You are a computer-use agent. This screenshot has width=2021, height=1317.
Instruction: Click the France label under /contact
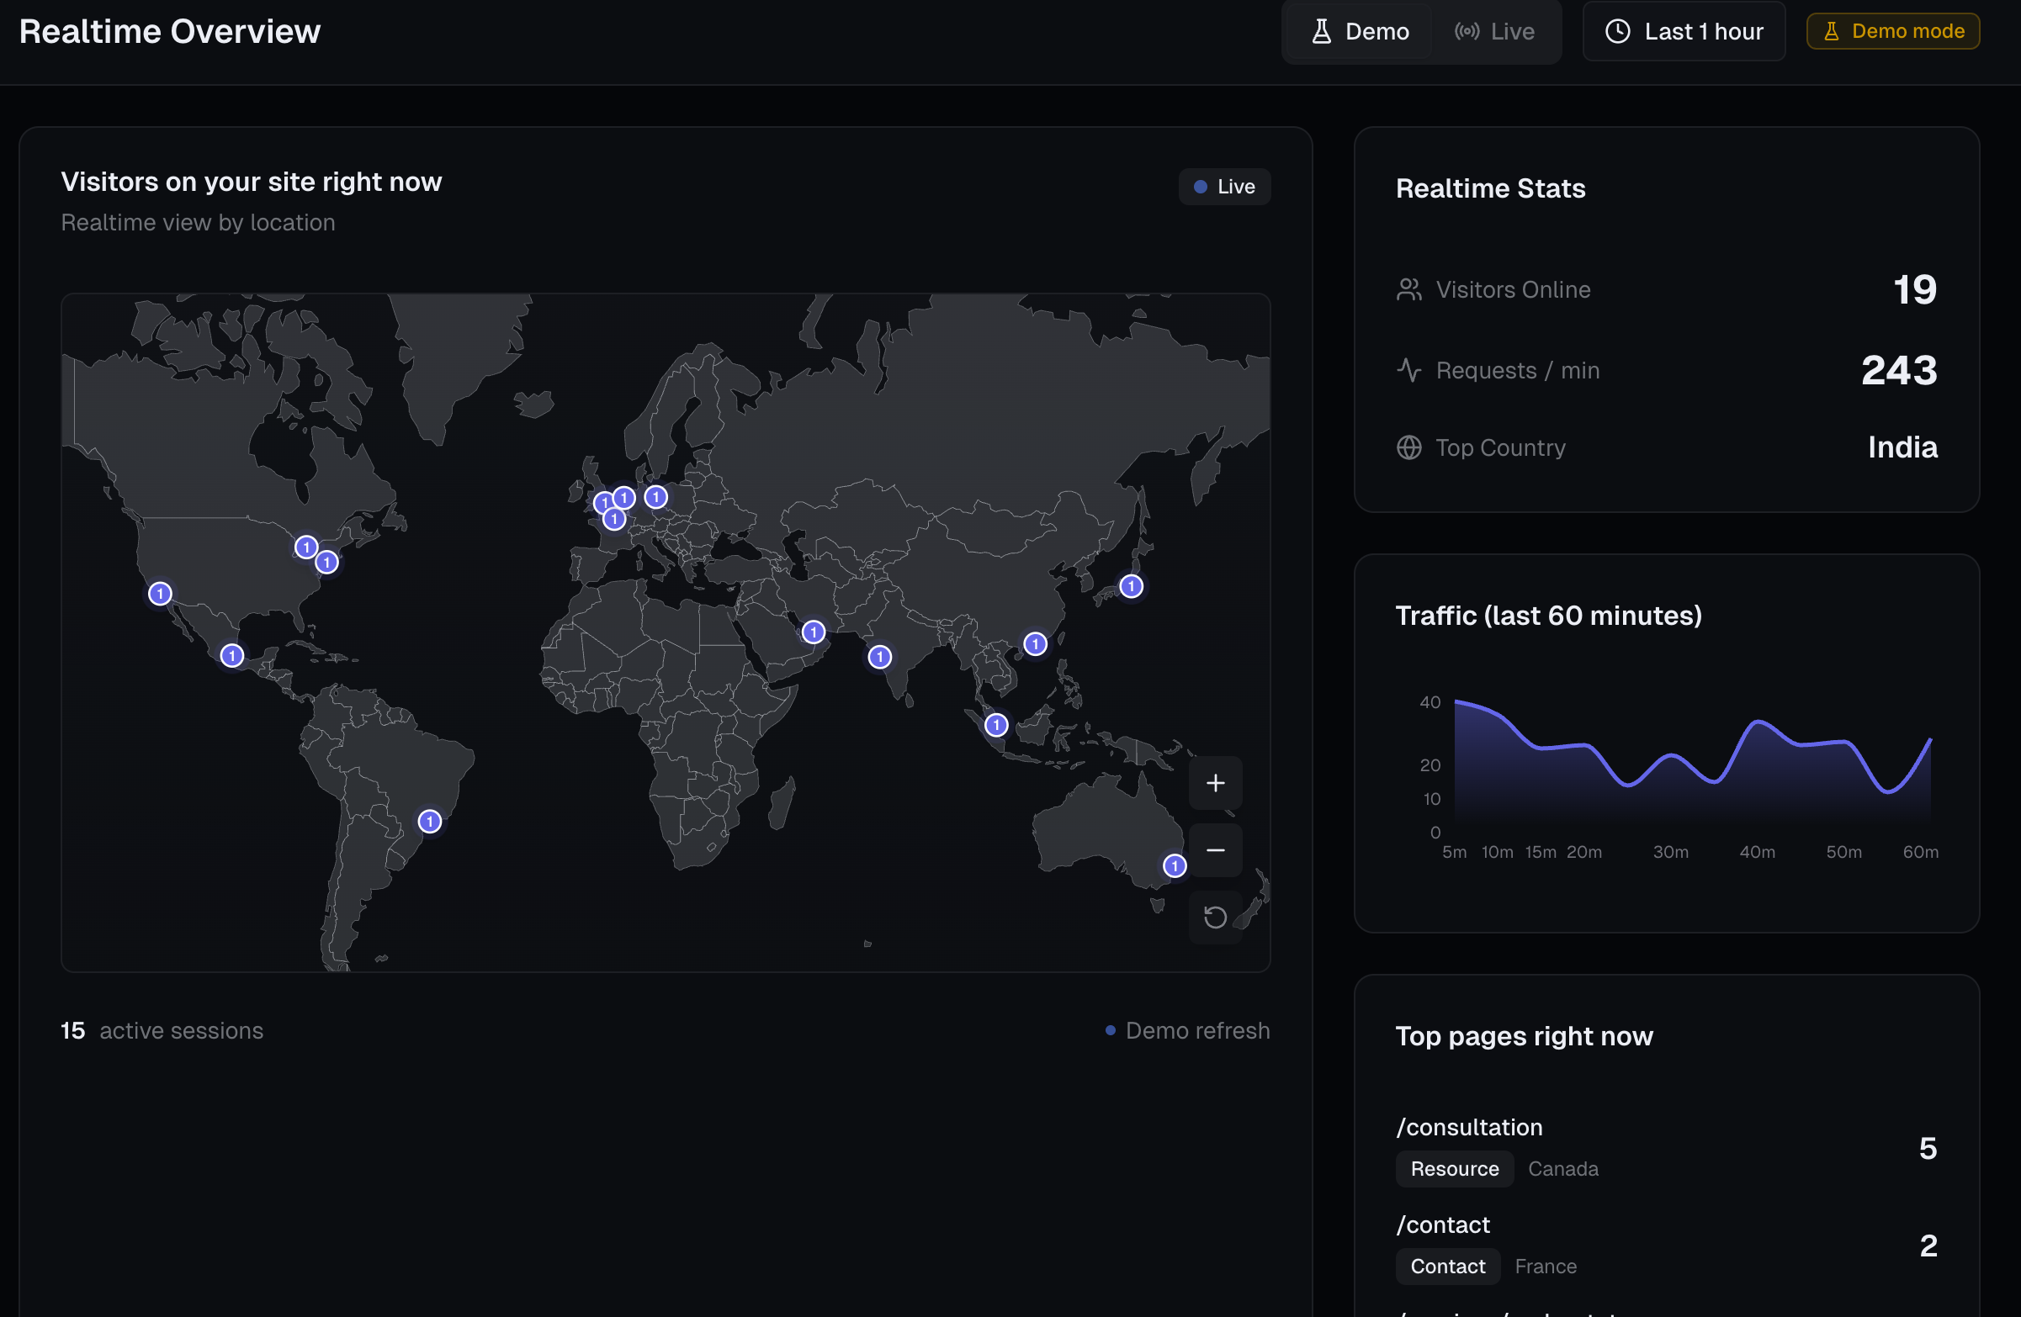tap(1546, 1266)
